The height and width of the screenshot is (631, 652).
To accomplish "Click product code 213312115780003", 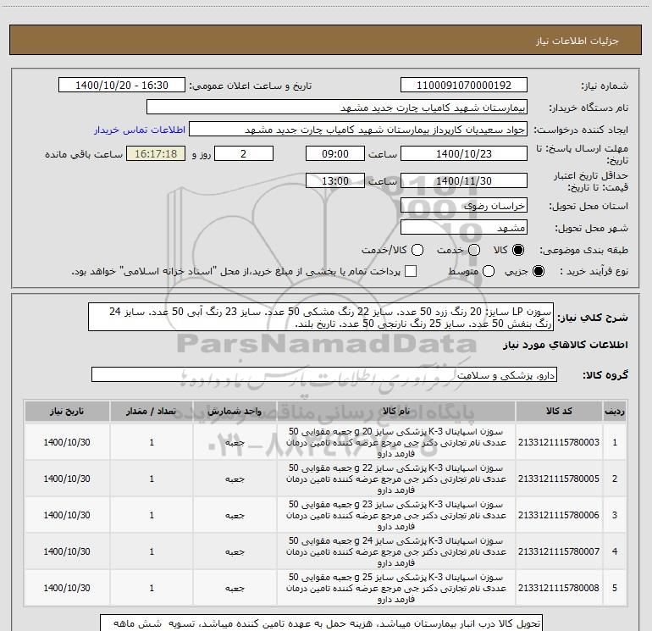I will [559, 442].
